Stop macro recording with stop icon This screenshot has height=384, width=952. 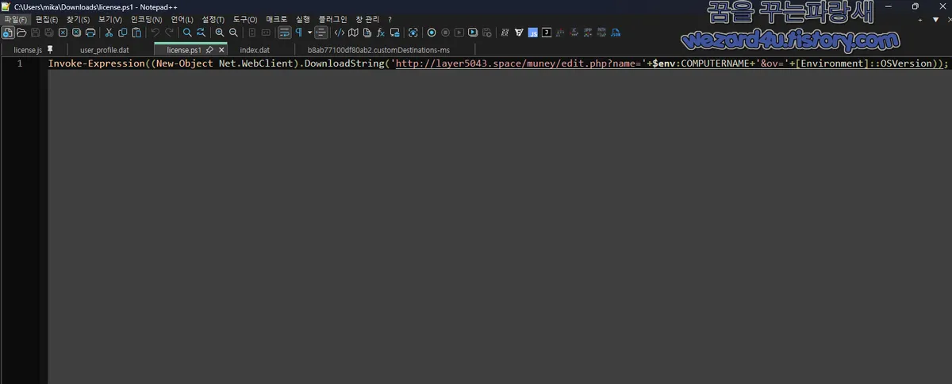(x=445, y=33)
